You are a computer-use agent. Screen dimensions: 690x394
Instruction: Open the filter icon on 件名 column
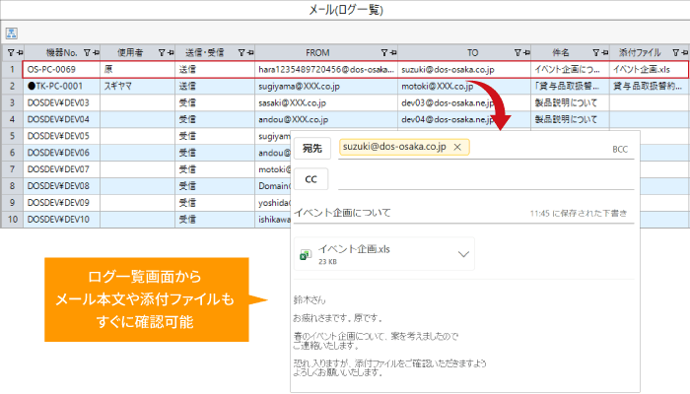pos(596,53)
